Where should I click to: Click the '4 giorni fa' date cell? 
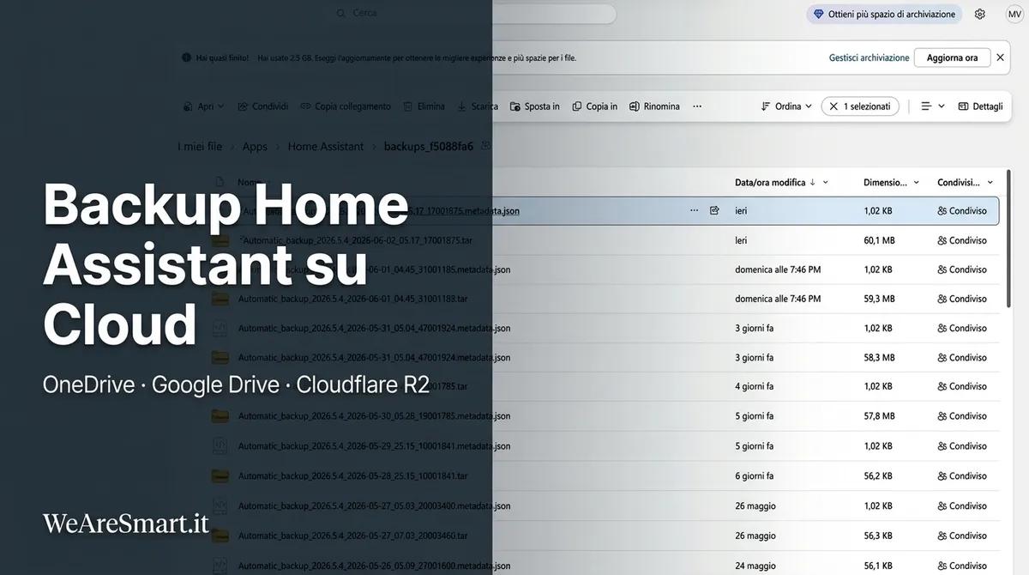[755, 386]
